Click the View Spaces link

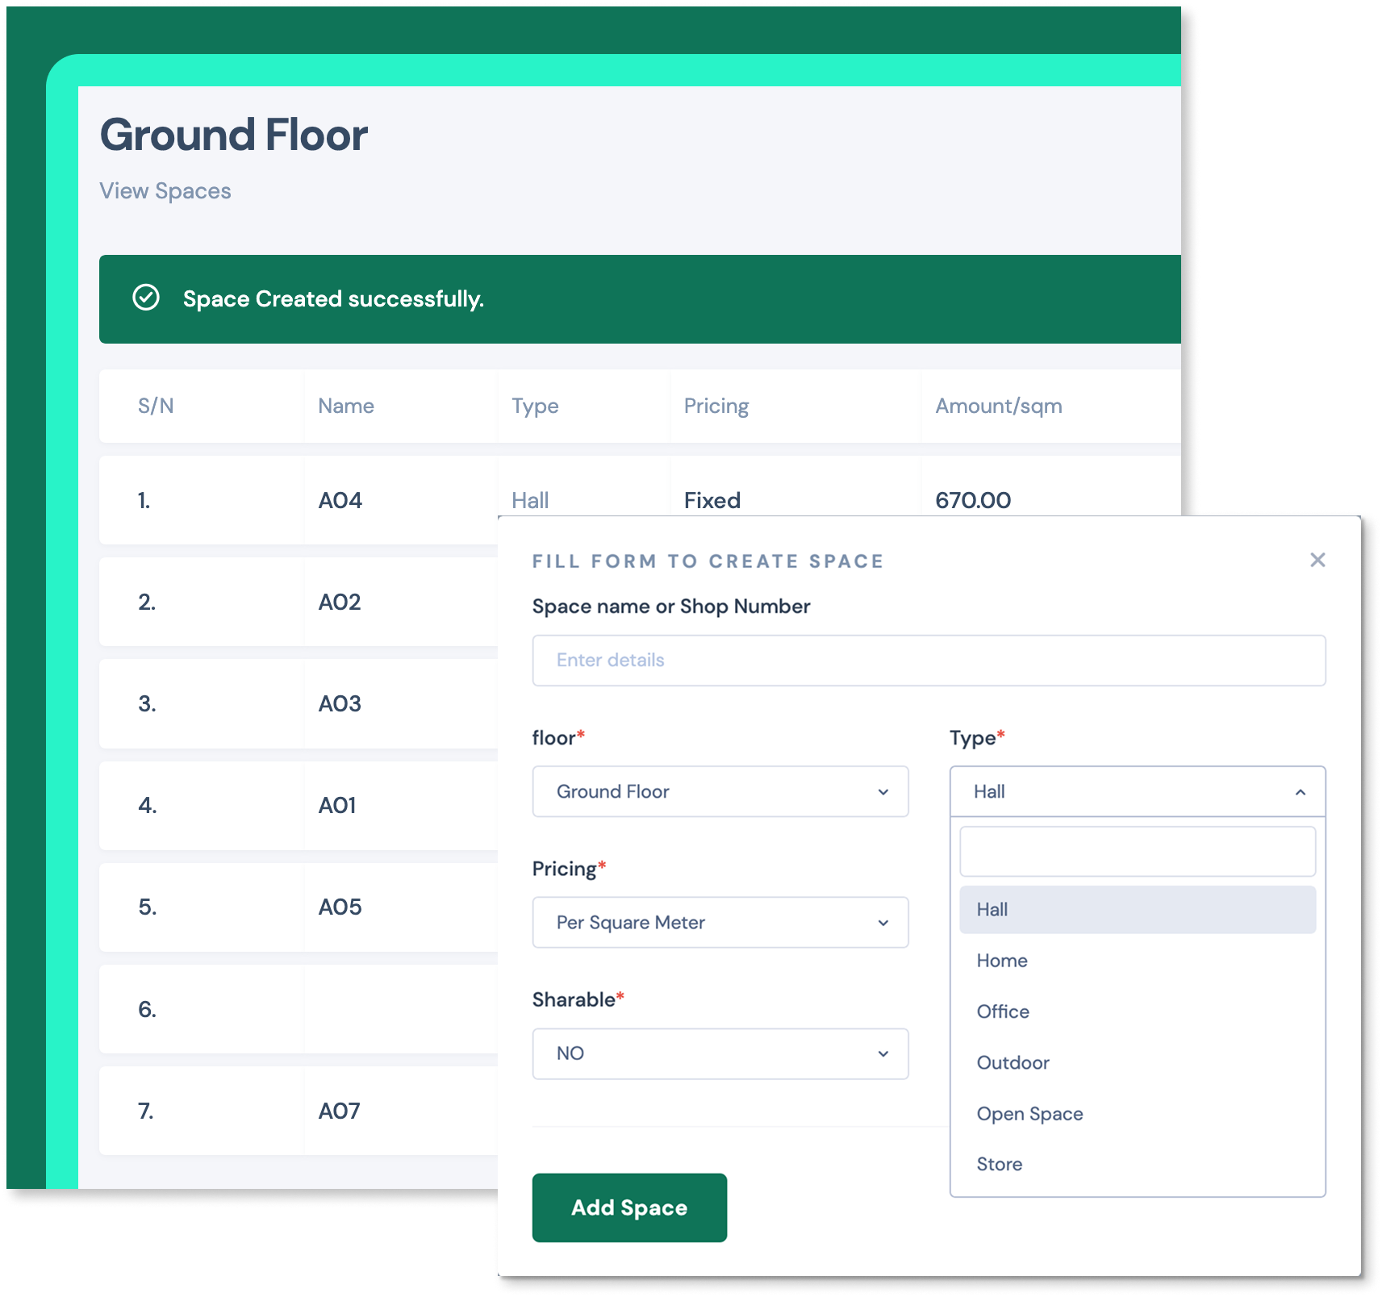[165, 191]
